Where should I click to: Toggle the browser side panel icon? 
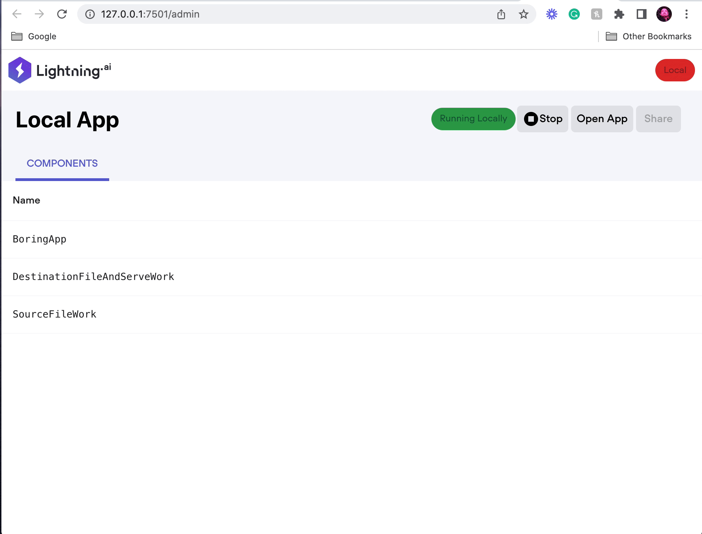(641, 14)
